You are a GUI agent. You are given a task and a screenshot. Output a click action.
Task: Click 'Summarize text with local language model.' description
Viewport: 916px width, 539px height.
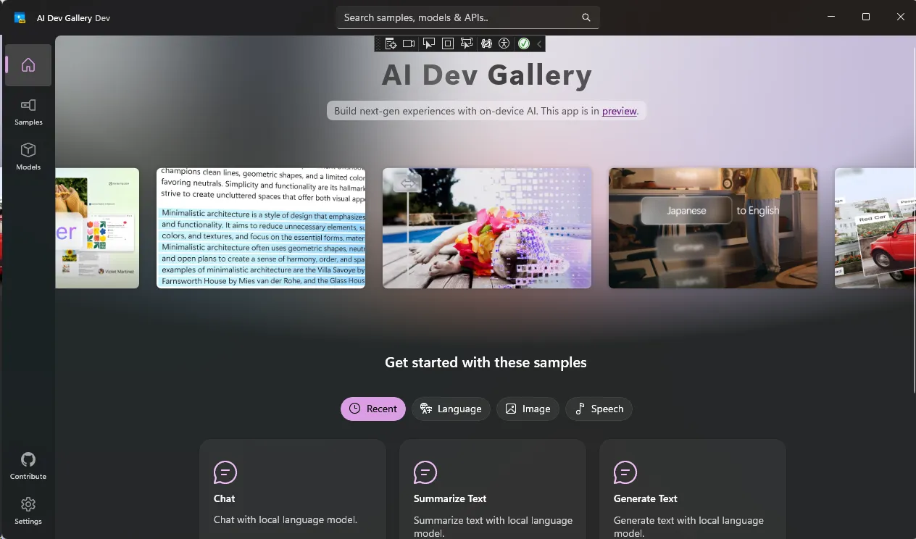(x=493, y=527)
